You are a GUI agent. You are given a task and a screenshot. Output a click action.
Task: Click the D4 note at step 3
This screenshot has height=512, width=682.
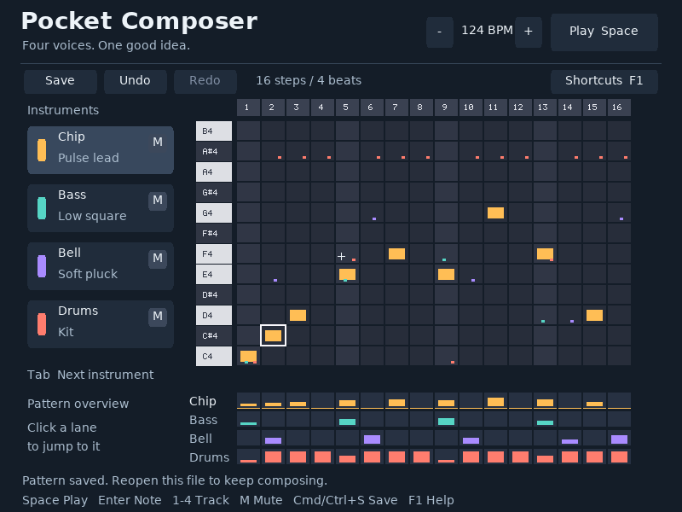pos(298,315)
